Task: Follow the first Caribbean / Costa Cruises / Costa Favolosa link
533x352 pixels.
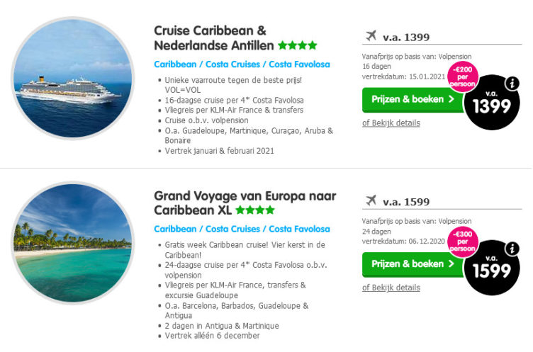Action: (x=242, y=64)
